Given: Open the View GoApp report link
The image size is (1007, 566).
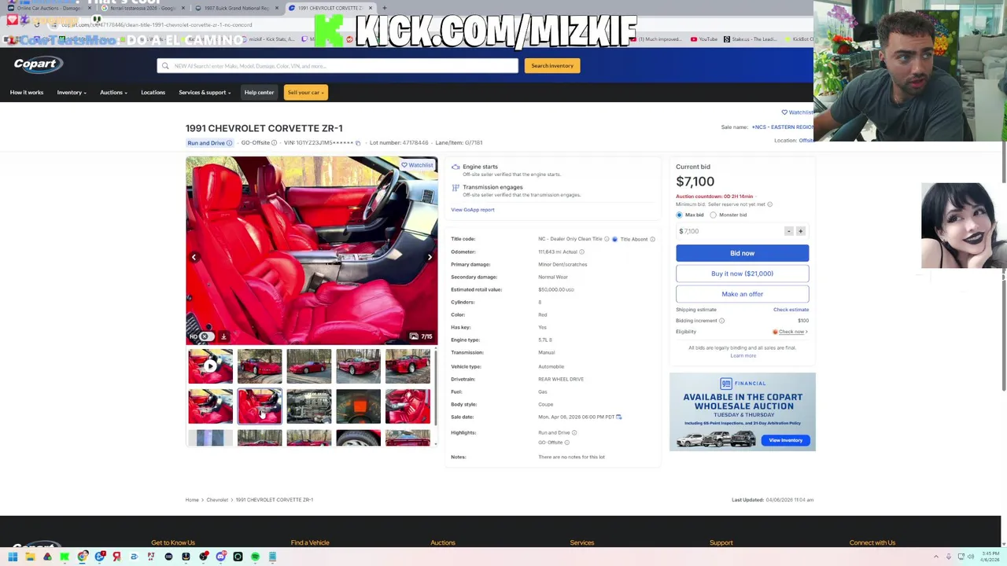Looking at the screenshot, I should pos(472,210).
